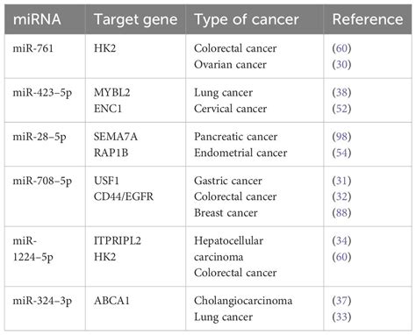Open reference (37) for Cholangiocarcinoma
The height and width of the screenshot is (335, 416).
341,301
